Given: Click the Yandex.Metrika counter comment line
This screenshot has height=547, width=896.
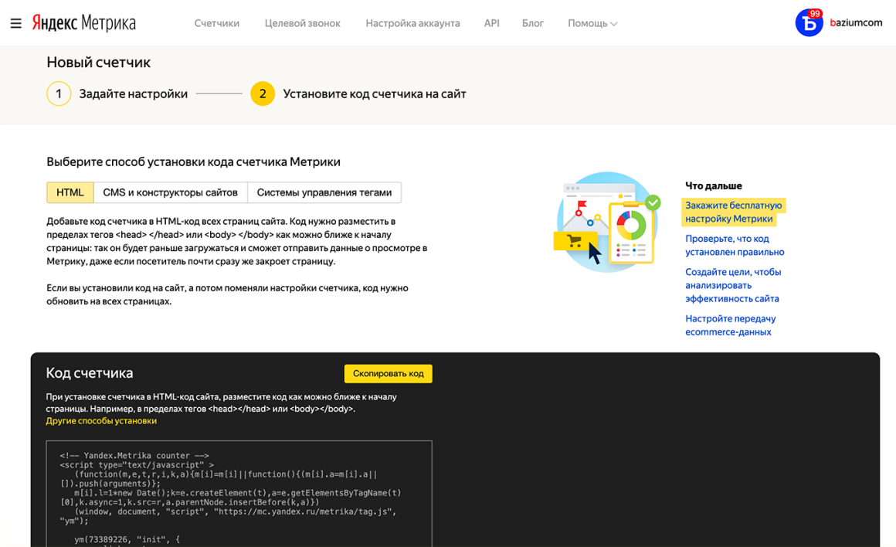Looking at the screenshot, I should point(134,456).
